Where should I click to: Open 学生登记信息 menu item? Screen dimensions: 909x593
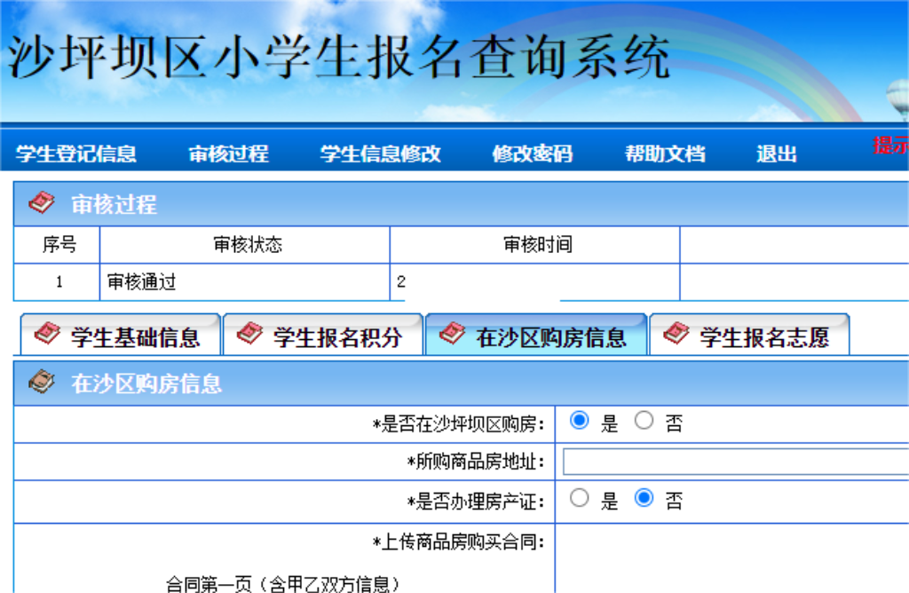click(76, 154)
